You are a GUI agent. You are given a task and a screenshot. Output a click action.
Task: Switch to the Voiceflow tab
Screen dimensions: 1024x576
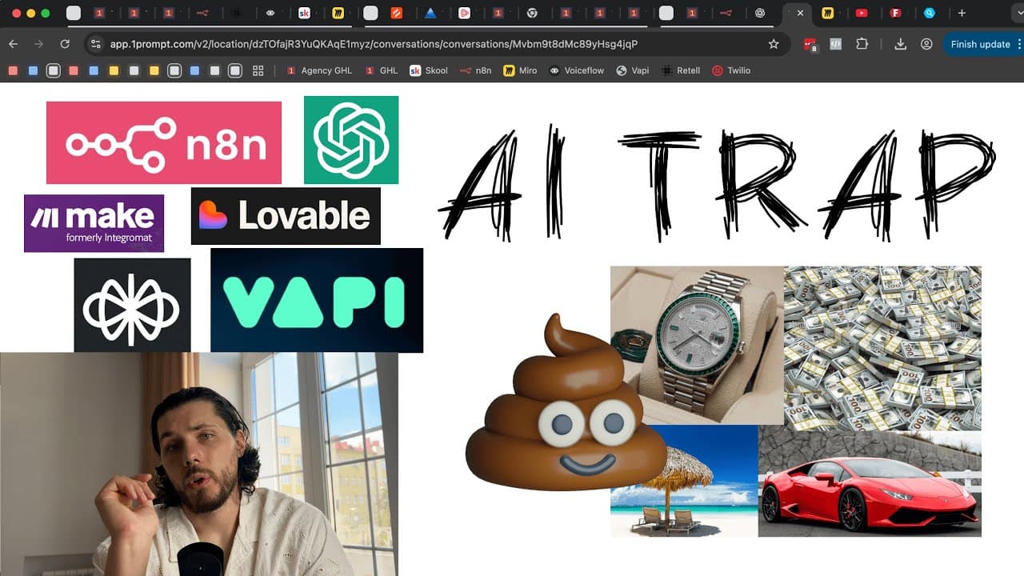(270, 13)
